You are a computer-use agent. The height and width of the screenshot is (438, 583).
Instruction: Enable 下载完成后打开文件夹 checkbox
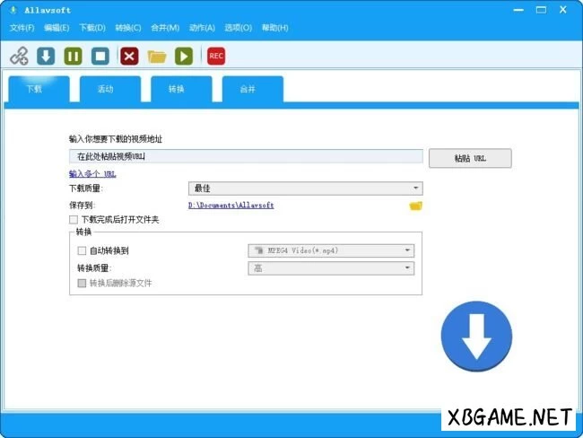pos(74,219)
